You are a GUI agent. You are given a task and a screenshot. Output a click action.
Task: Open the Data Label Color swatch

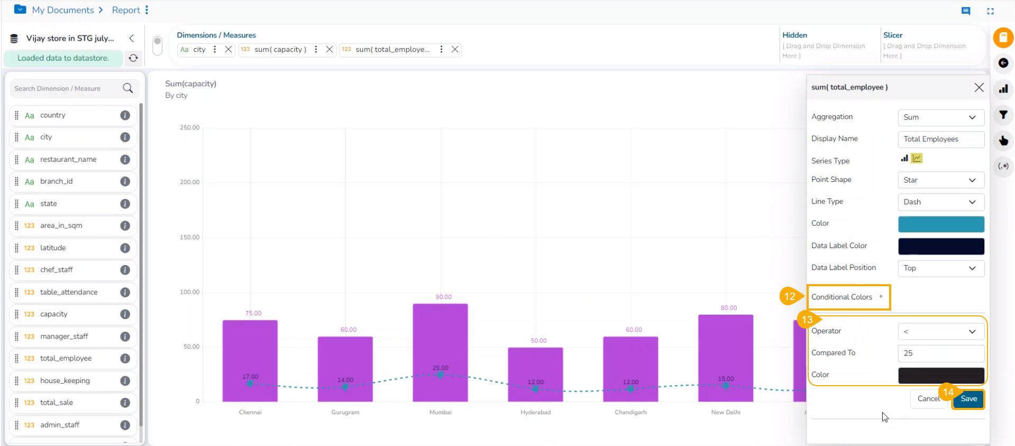[x=940, y=246]
